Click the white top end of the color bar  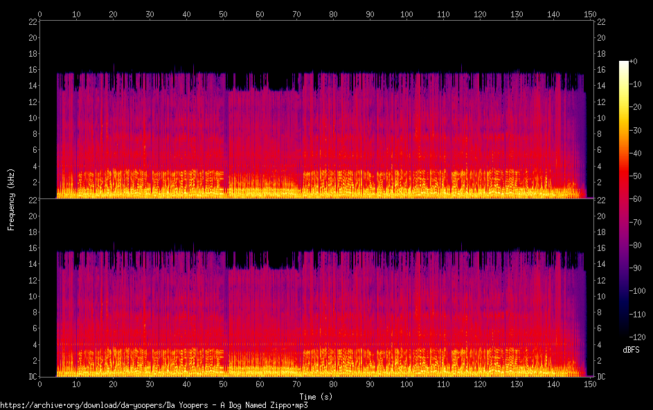[x=624, y=64]
